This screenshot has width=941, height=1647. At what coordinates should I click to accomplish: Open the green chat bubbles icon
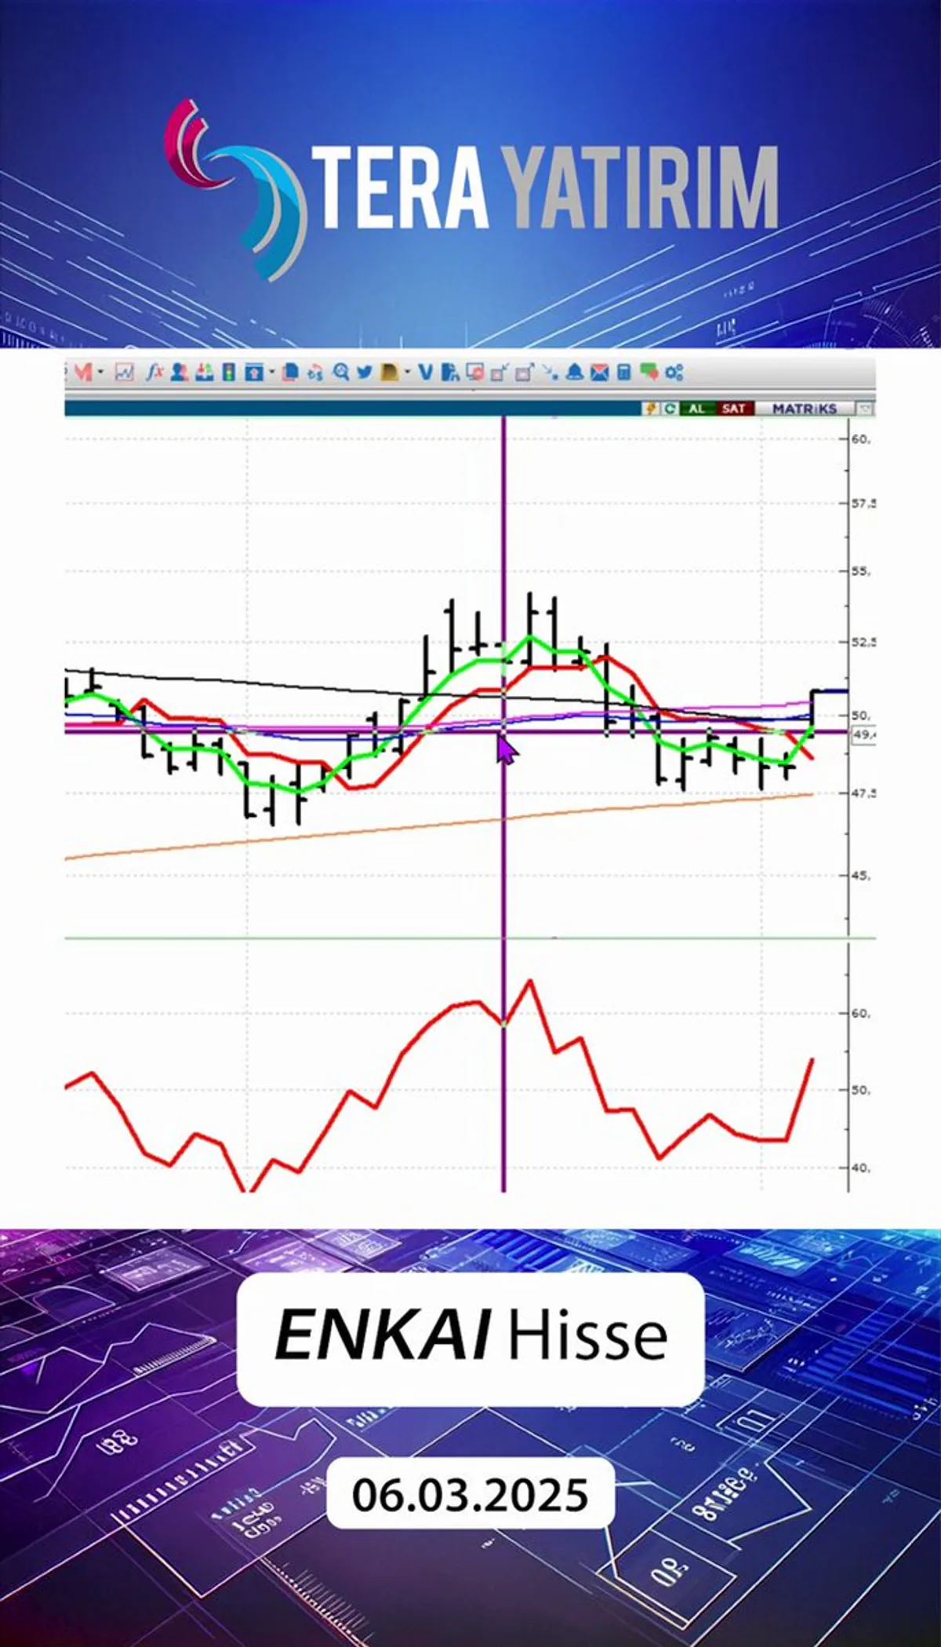click(x=649, y=372)
